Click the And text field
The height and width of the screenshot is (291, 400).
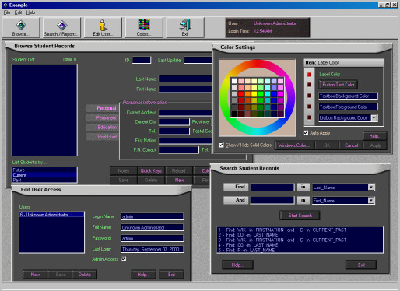point(272,200)
